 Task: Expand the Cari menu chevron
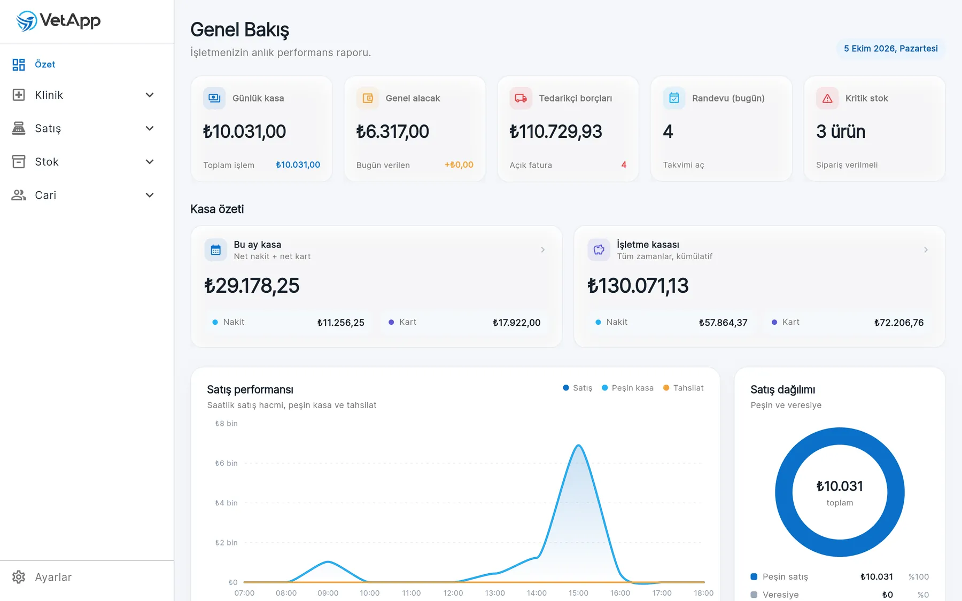point(150,195)
